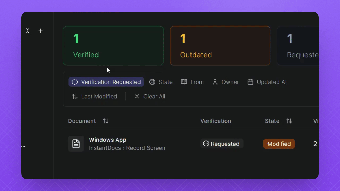340x191 pixels.
Task: Click the From filter book icon
Action: click(184, 82)
